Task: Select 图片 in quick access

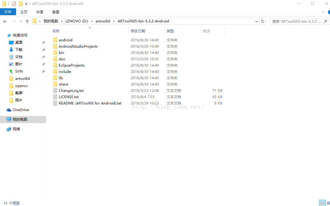Action: pos(19,64)
